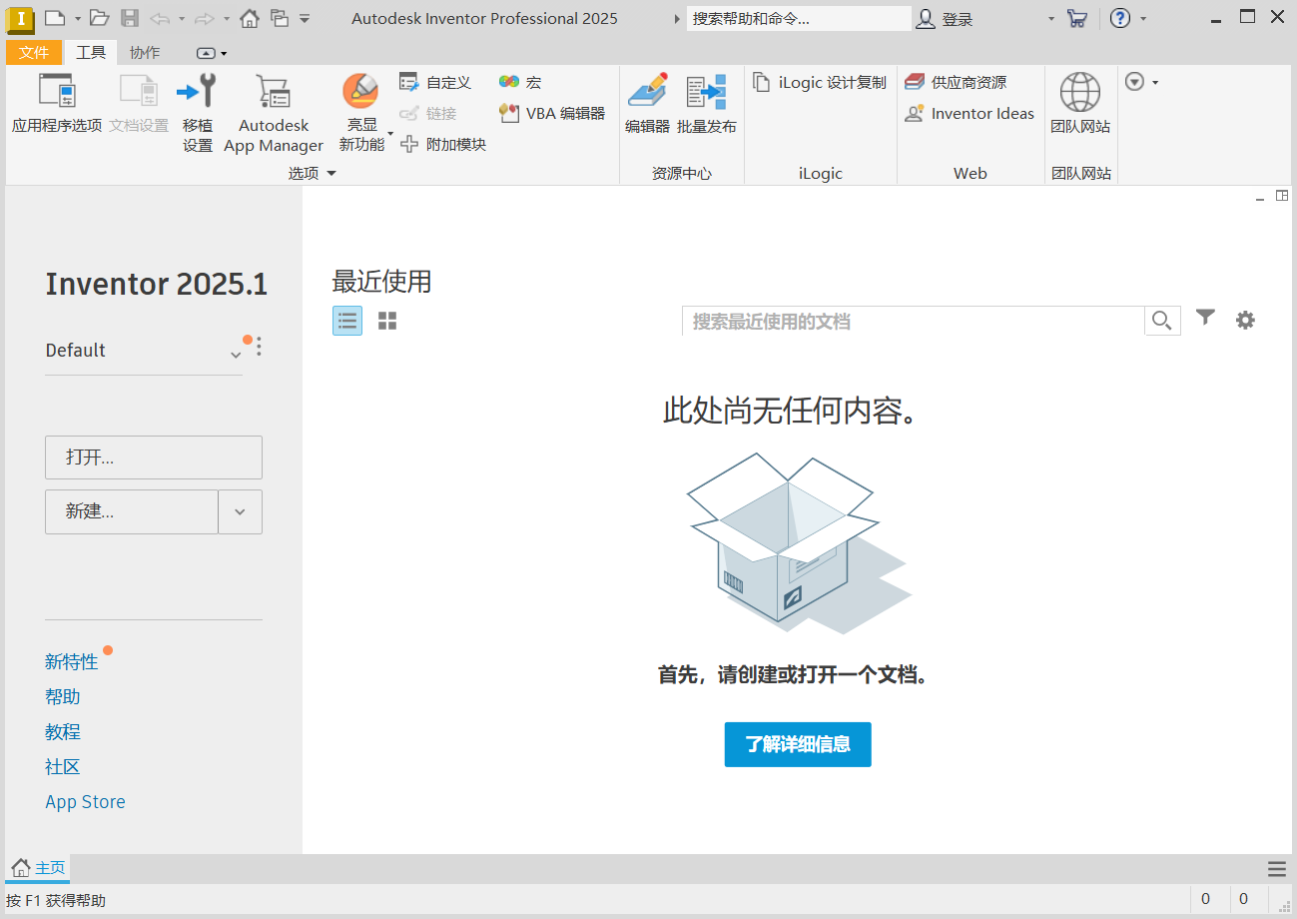Open recent documents settings gear

click(1245, 321)
